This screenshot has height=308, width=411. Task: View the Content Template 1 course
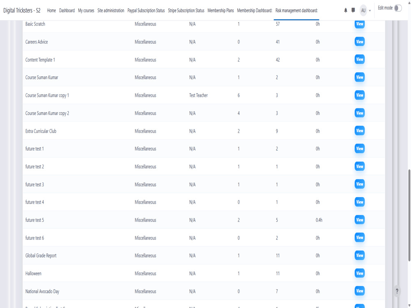click(360, 60)
